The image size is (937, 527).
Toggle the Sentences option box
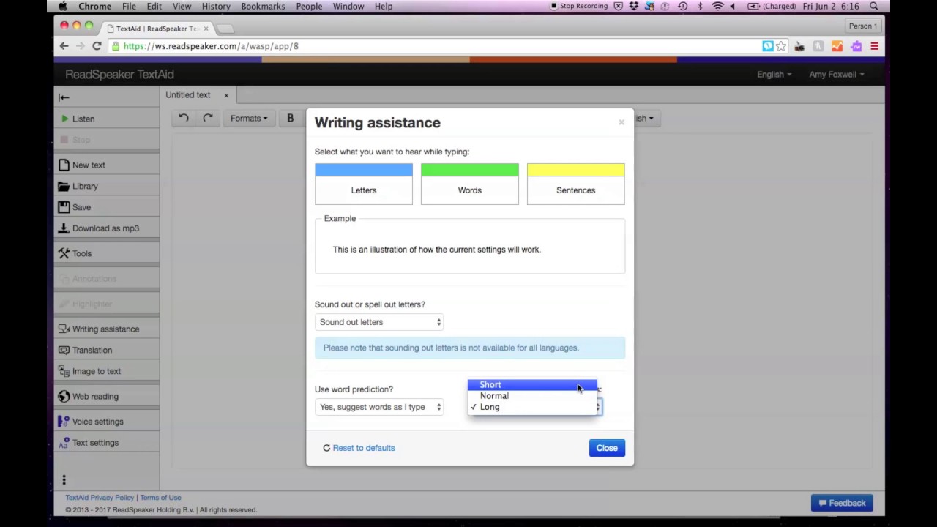(575, 184)
